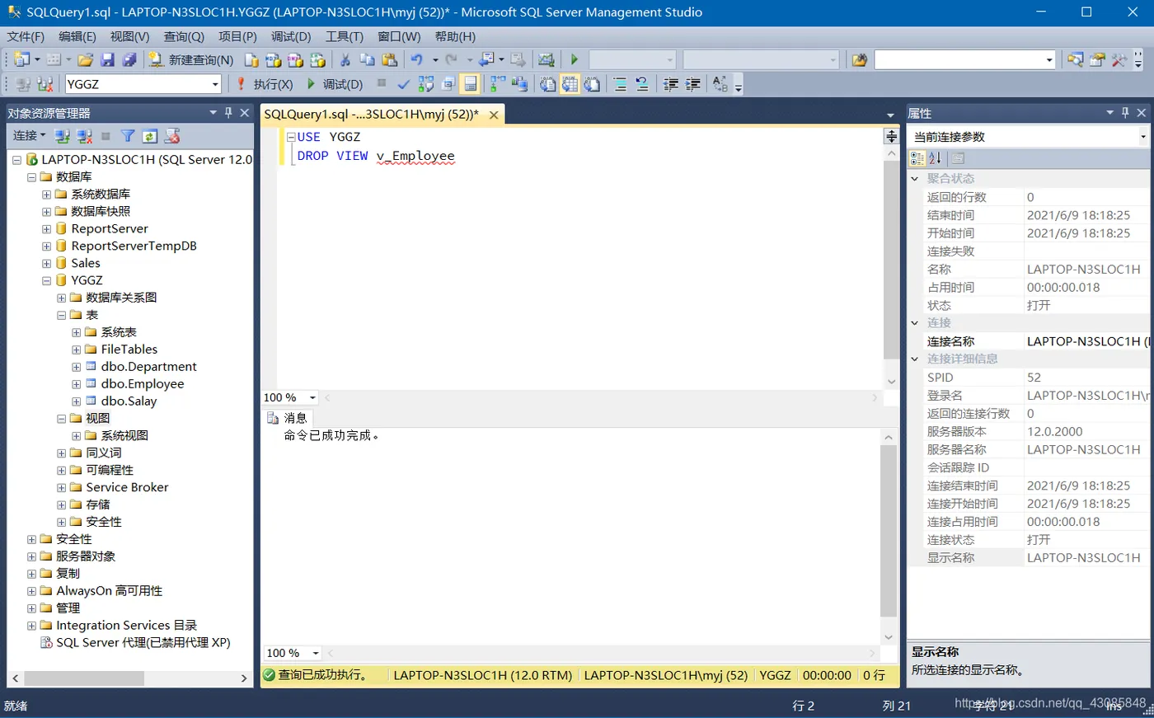Pin the Object Explorer panel with auto-hide pin
This screenshot has height=718, width=1154.
pyautogui.click(x=228, y=113)
